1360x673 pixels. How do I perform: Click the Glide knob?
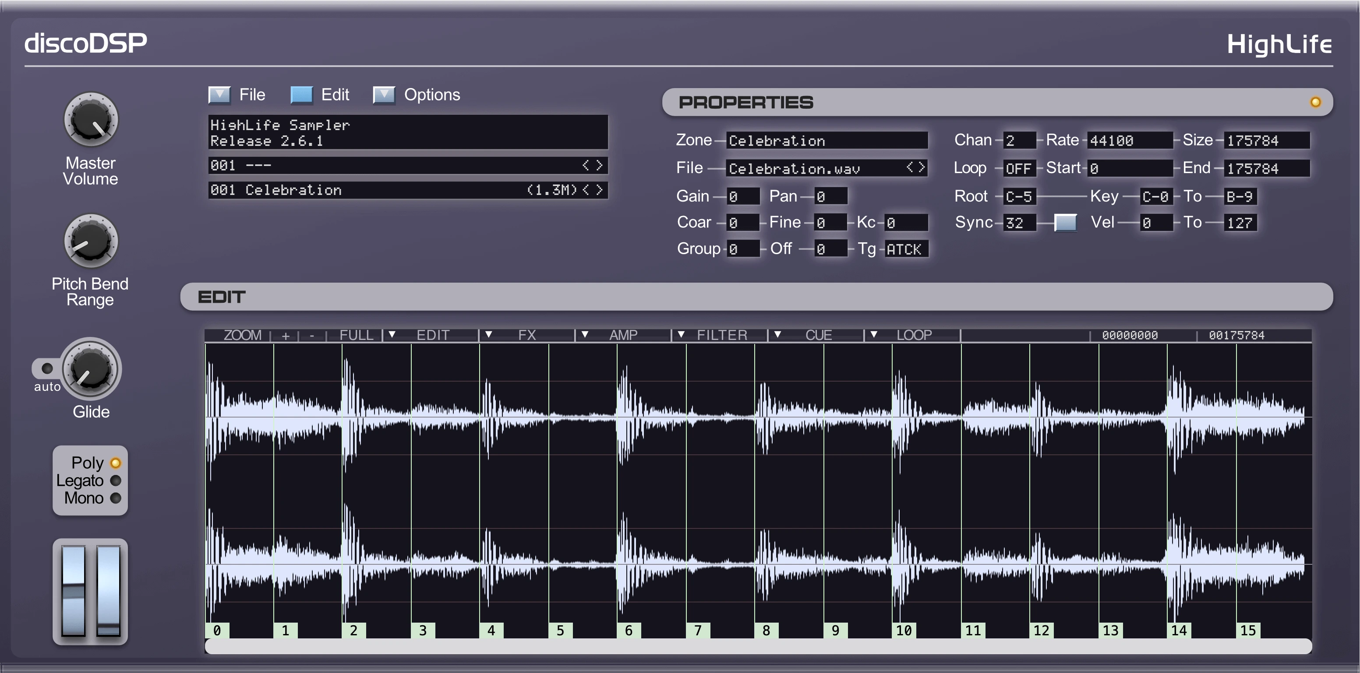coord(91,369)
